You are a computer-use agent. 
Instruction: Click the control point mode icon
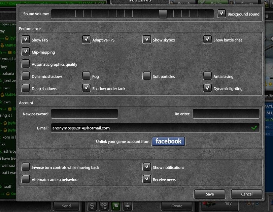(128, 206)
